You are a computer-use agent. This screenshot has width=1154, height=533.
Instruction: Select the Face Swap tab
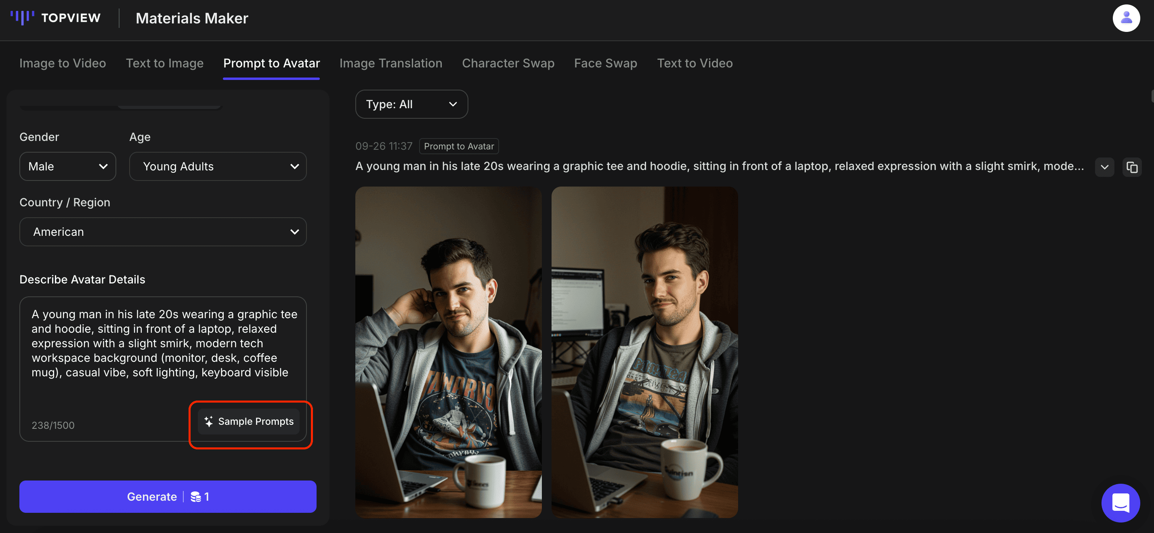[605, 63]
